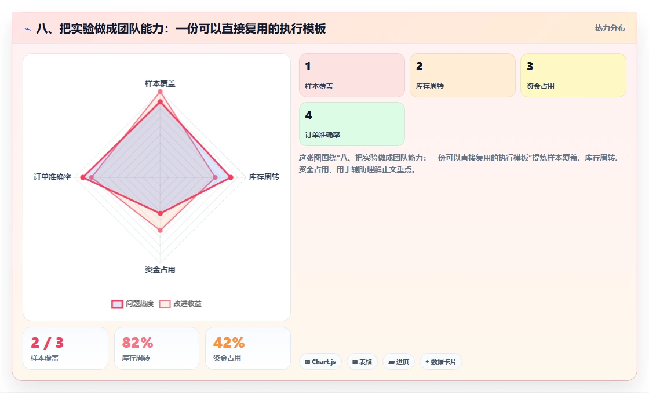Select the 表格 tag chip
Screen dimensions: 649x393
(x=362, y=362)
